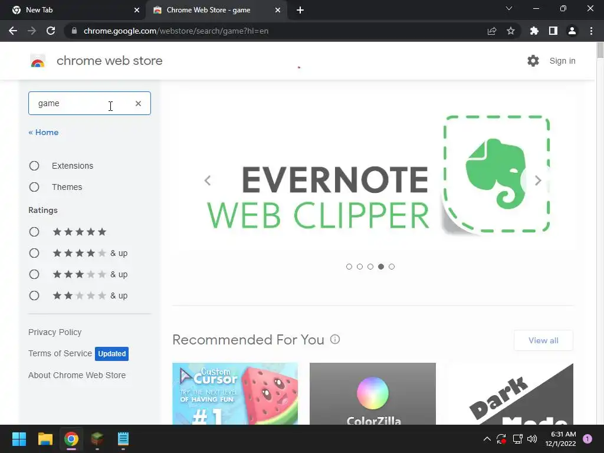Close the Chrome Web Store - game tab
This screenshot has width=604, height=453.
pos(278,10)
